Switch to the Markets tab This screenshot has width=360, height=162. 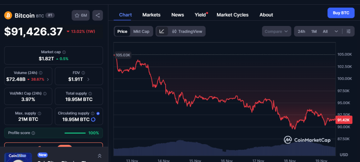[151, 15]
